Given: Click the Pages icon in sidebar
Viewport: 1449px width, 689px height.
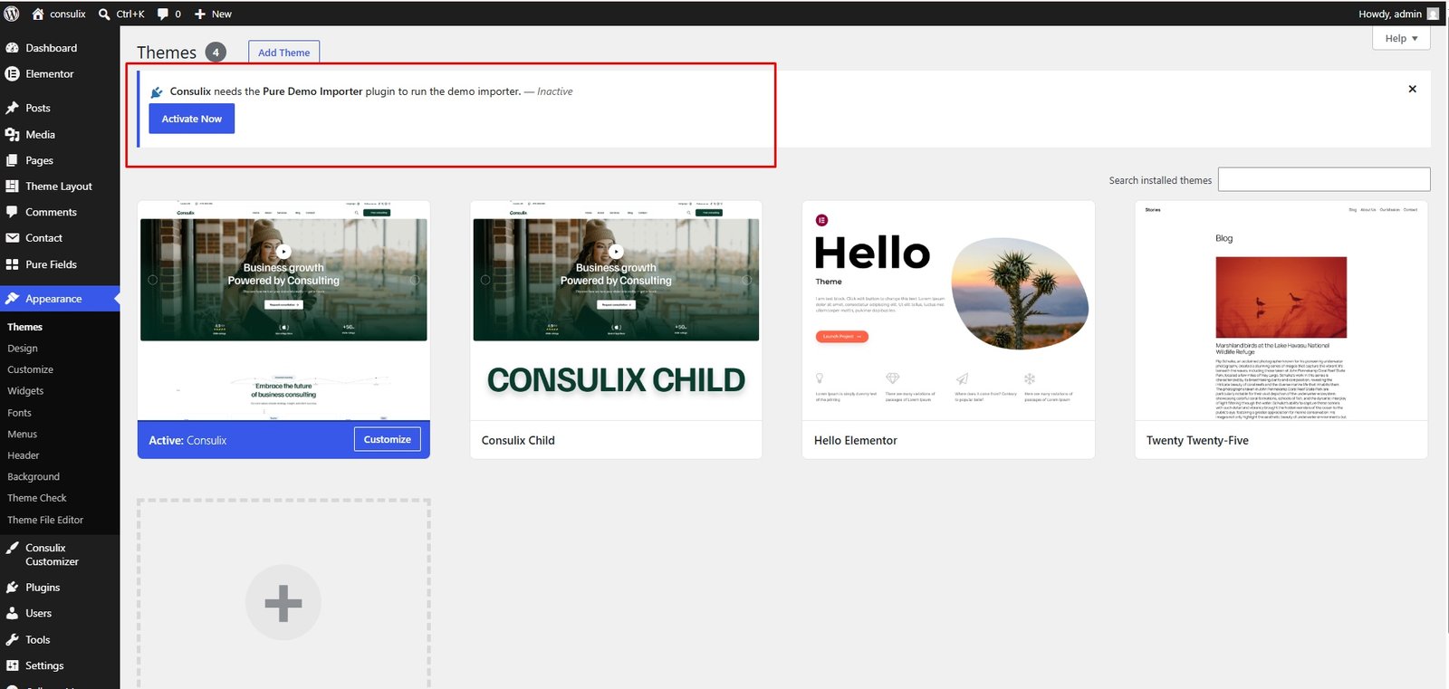Looking at the screenshot, I should (x=13, y=160).
